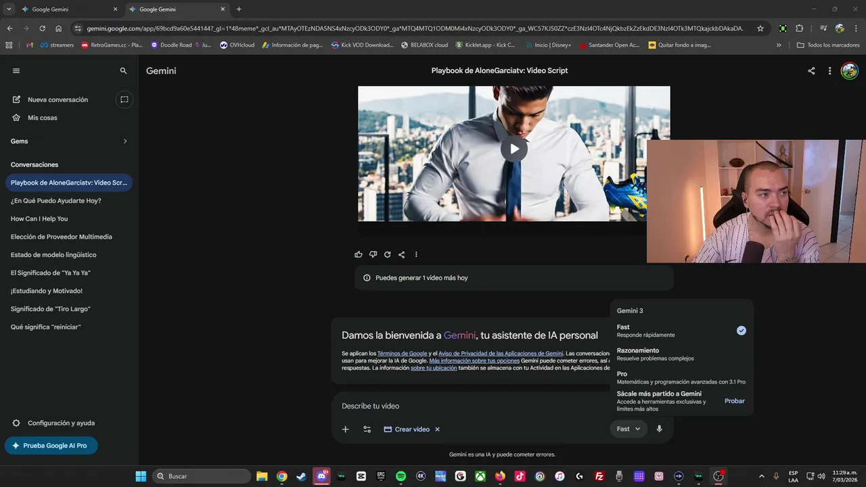Open Aviso de Privacidad de las Aplicaciones link
866x487 pixels.
point(501,354)
